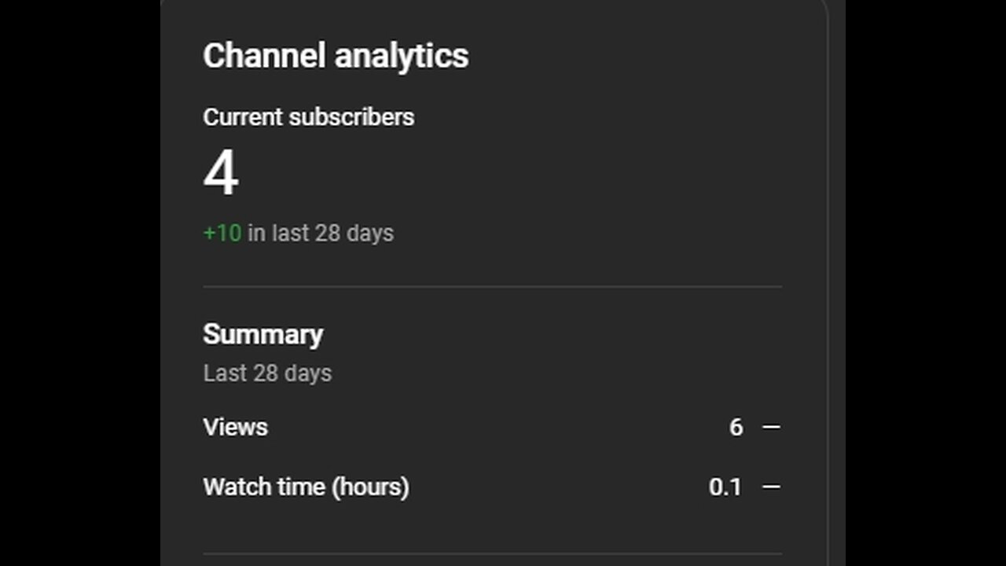Select the Watch time (hours) label

pos(306,487)
